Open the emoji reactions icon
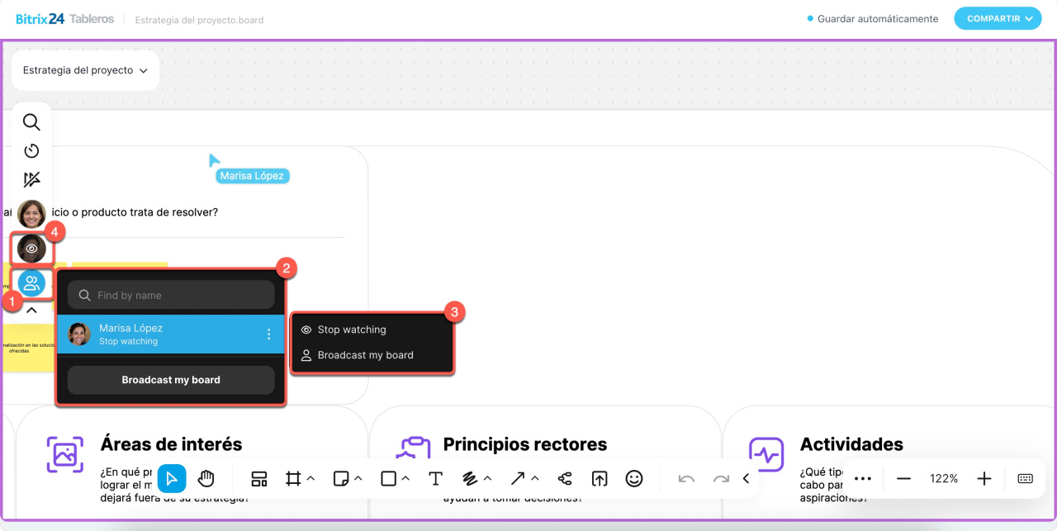The height and width of the screenshot is (531, 1057). click(x=633, y=478)
